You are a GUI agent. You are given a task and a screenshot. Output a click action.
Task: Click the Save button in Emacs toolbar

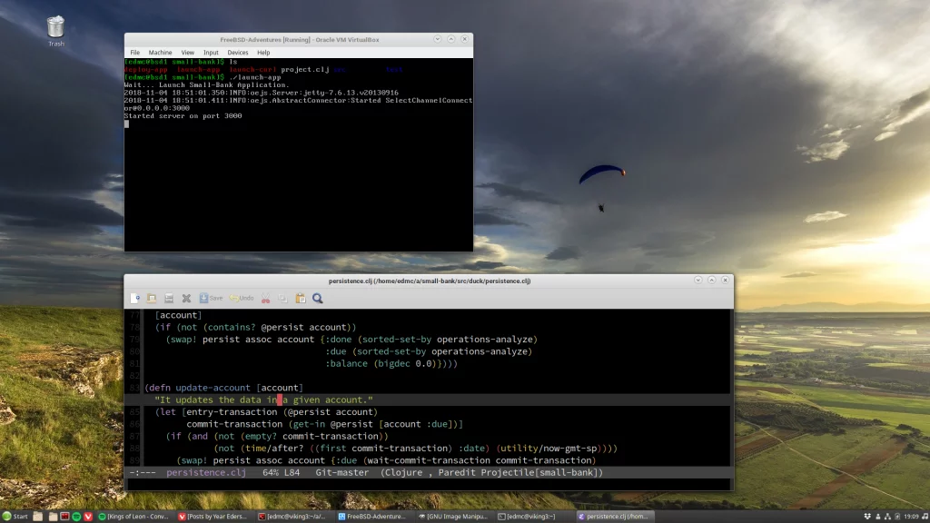(x=211, y=298)
